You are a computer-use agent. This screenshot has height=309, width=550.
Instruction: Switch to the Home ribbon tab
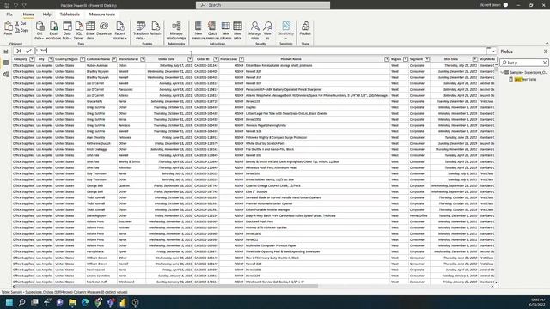point(28,15)
